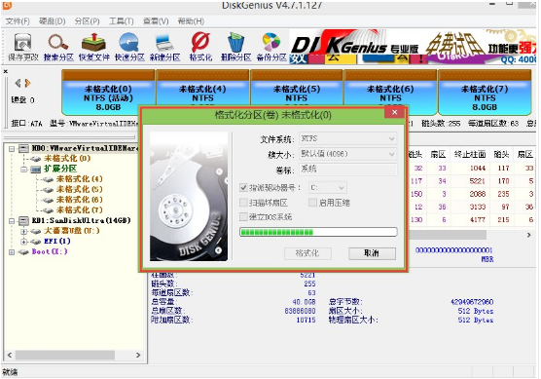
Task: Select the 未格式化(6) partition block
Action: (390, 87)
